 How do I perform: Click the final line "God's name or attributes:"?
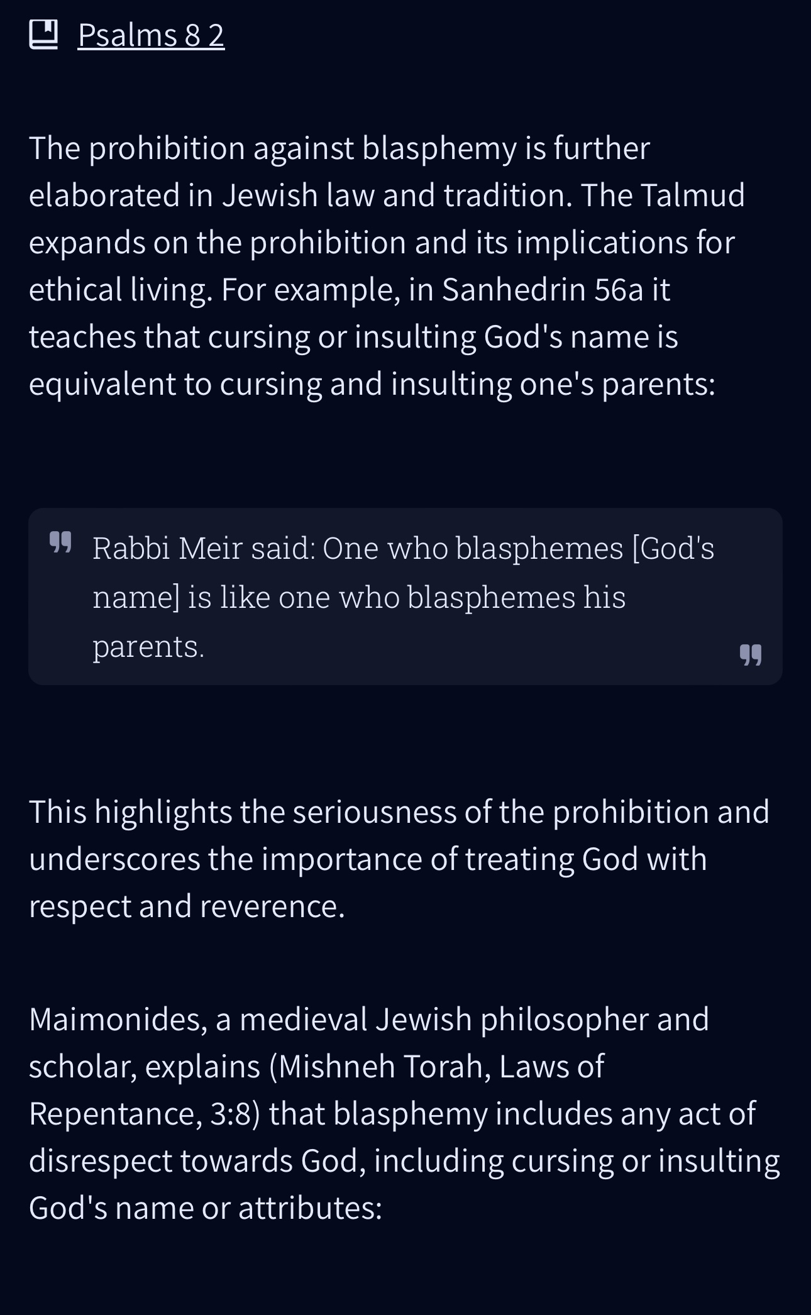point(206,1208)
